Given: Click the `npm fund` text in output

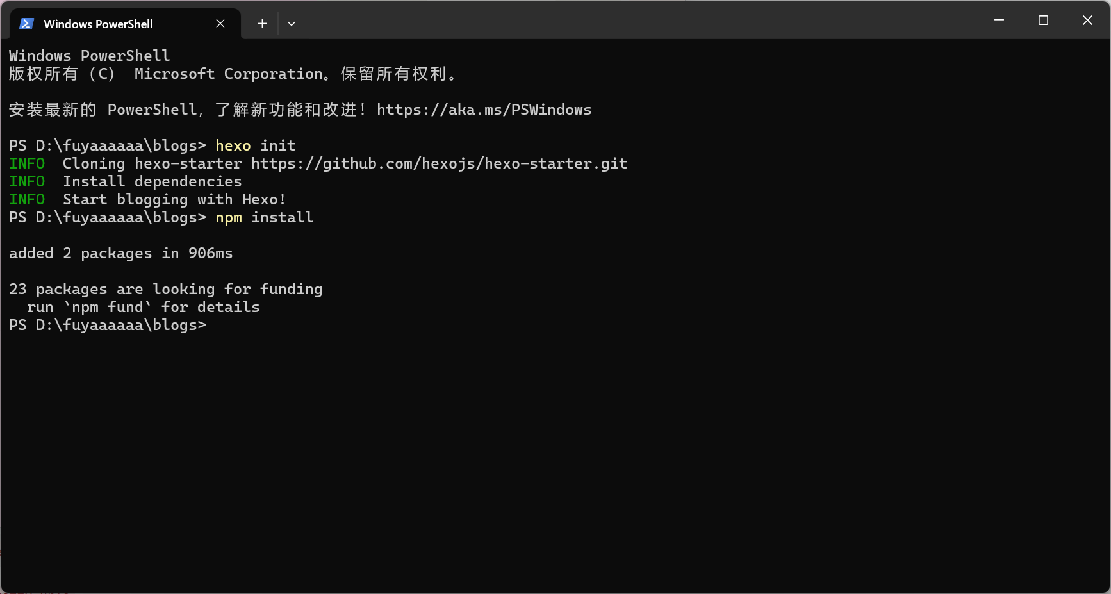Looking at the screenshot, I should coord(108,308).
